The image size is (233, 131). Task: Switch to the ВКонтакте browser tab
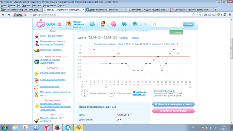[x=106, y=10]
